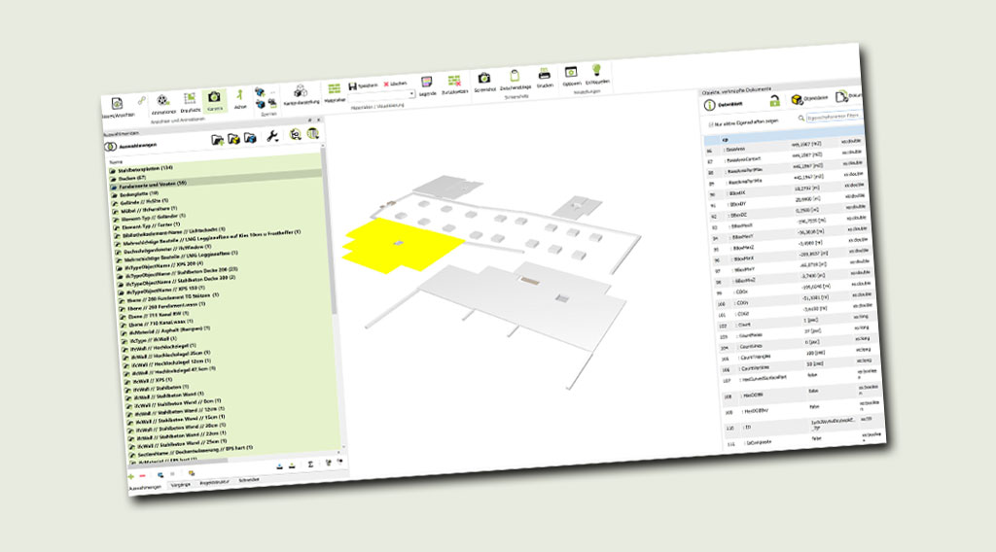Click the Löschen button with red X
Image resolution: width=996 pixels, height=552 pixels.
(397, 85)
